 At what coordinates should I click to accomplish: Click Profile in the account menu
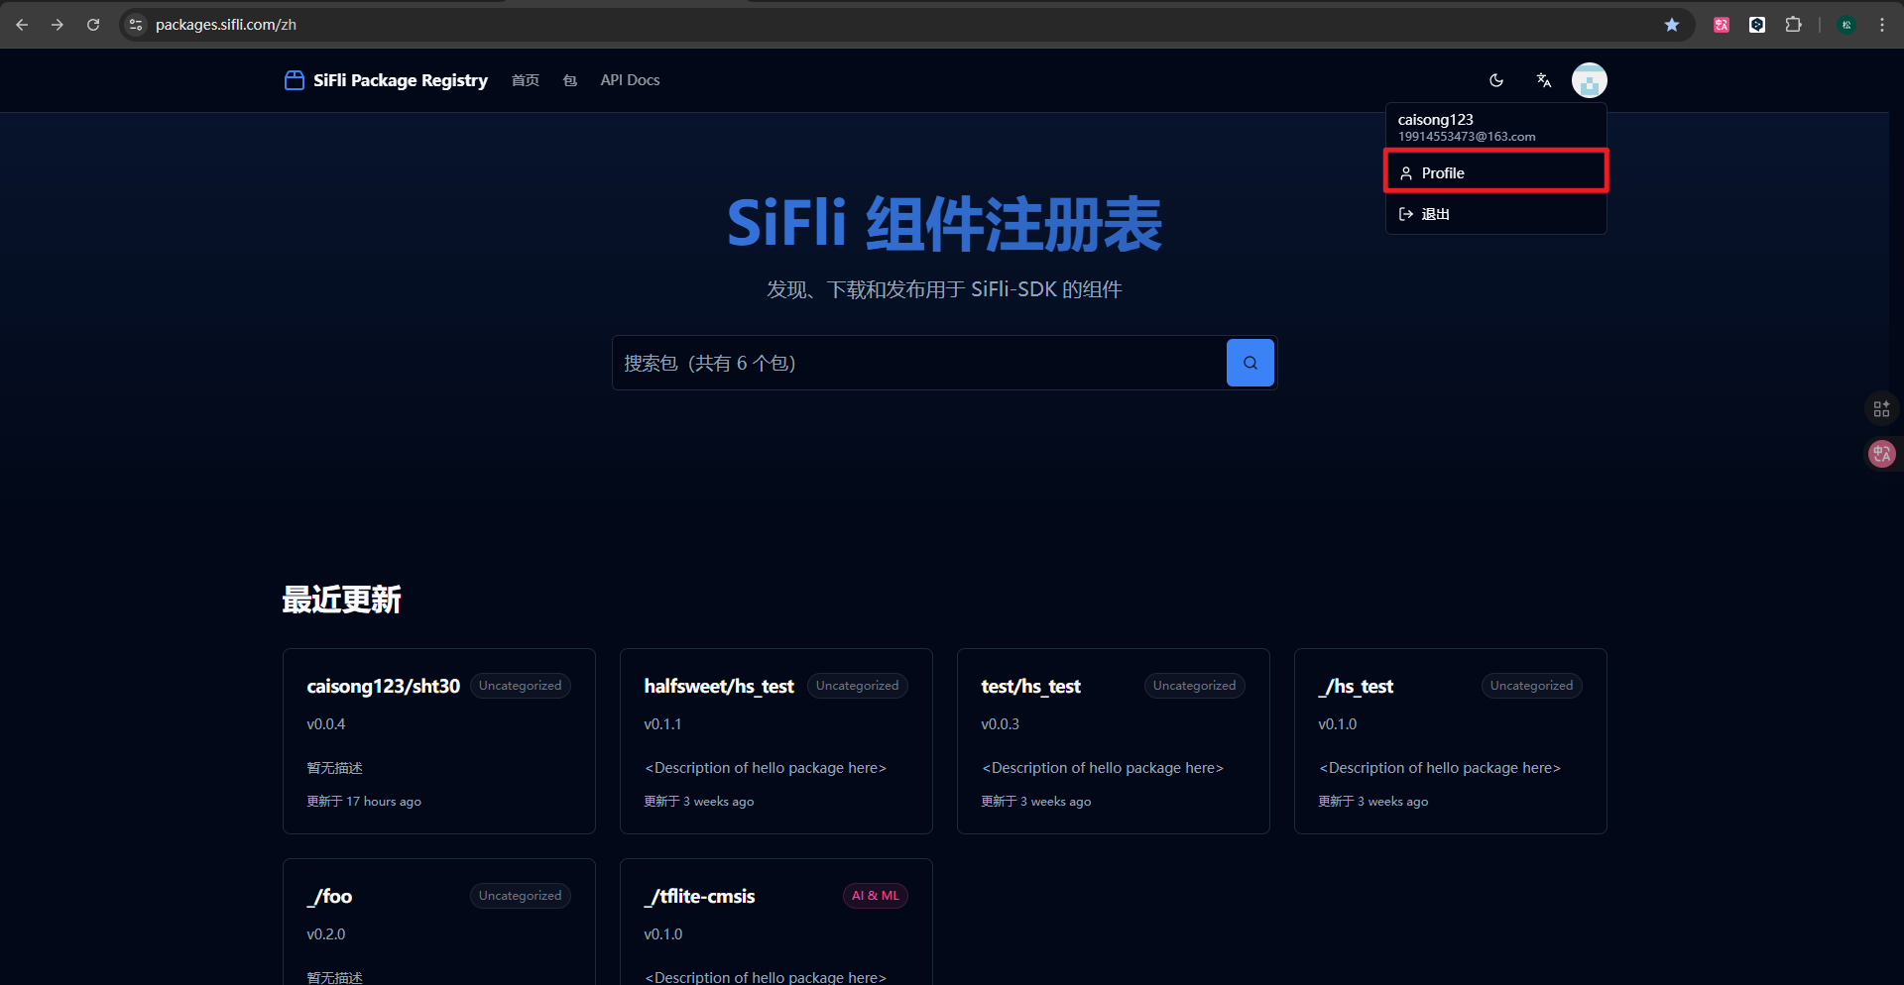[x=1443, y=172]
